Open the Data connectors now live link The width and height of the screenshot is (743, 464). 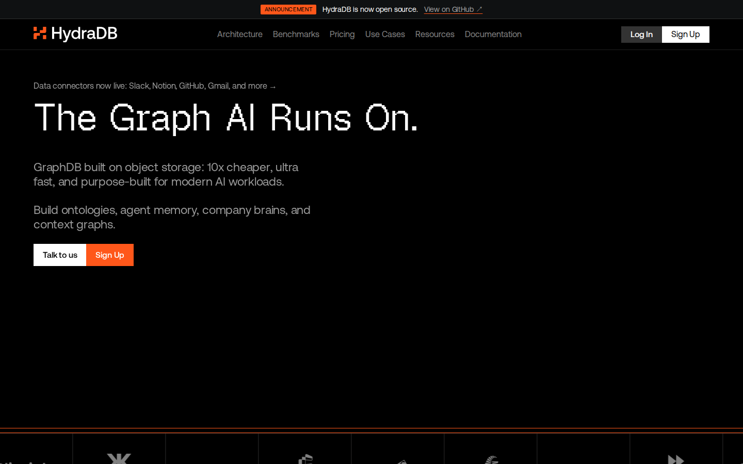point(155,86)
